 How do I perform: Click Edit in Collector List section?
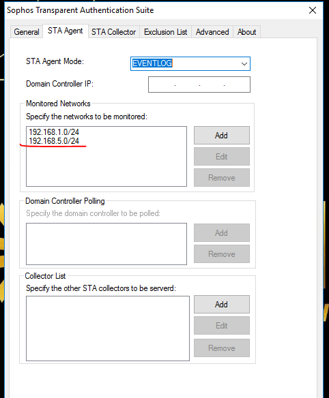(x=222, y=325)
